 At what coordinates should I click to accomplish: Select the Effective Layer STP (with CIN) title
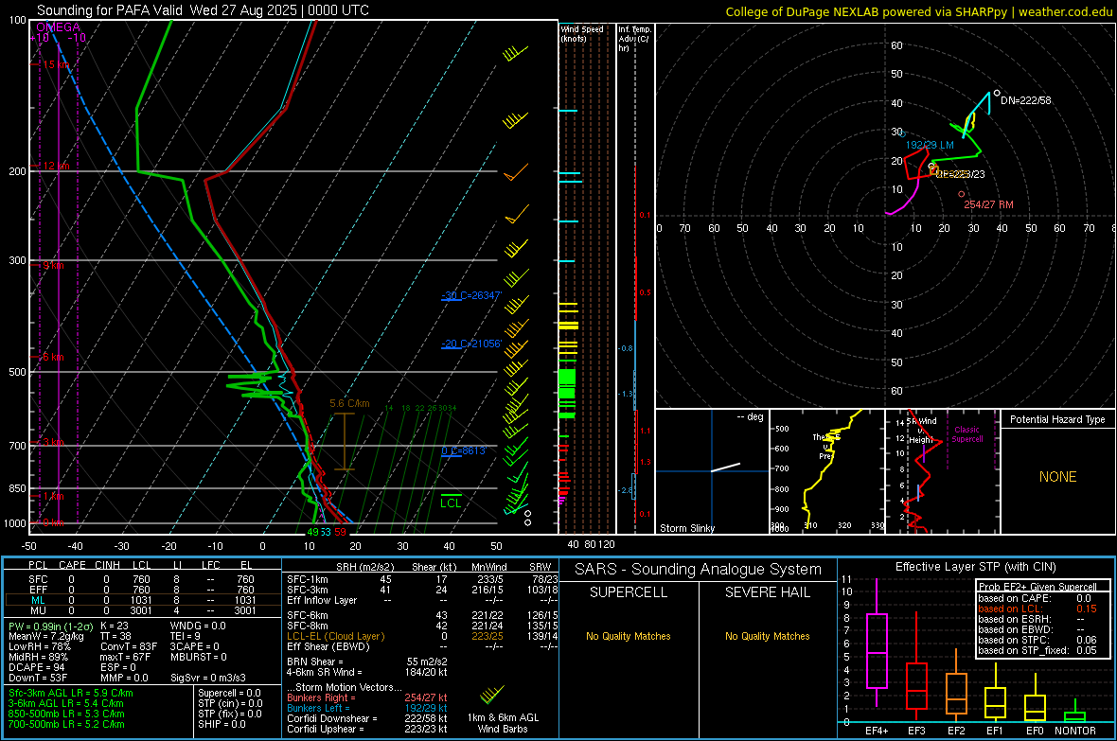click(975, 567)
